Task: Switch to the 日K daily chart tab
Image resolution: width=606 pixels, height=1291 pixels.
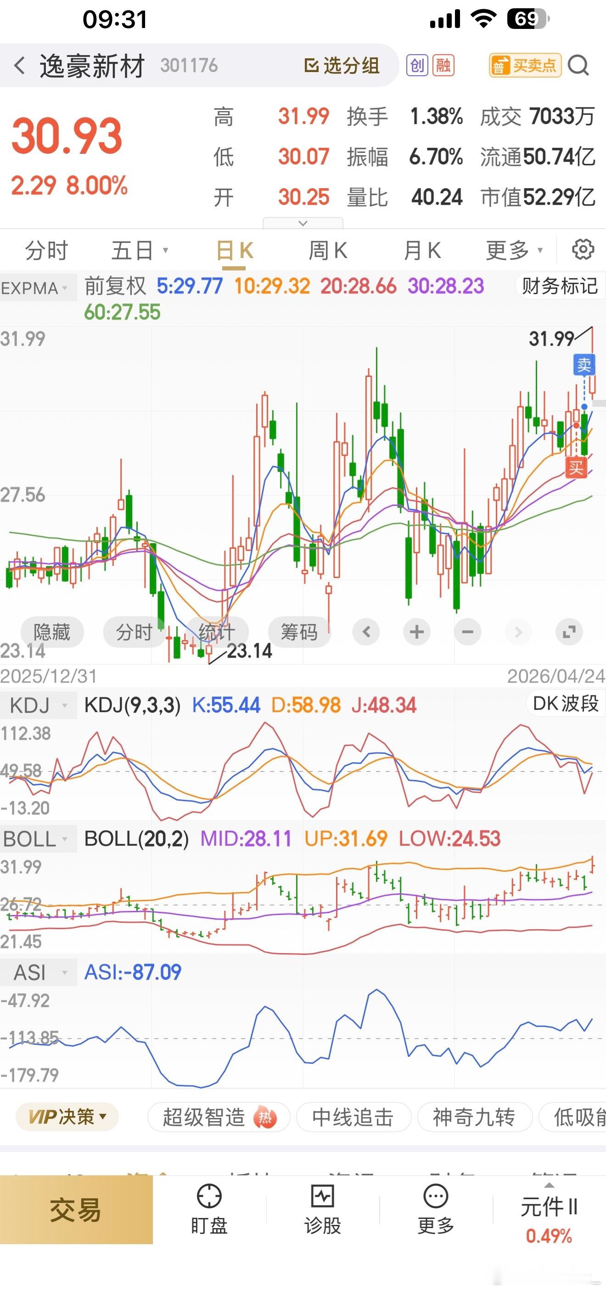Action: tap(234, 250)
